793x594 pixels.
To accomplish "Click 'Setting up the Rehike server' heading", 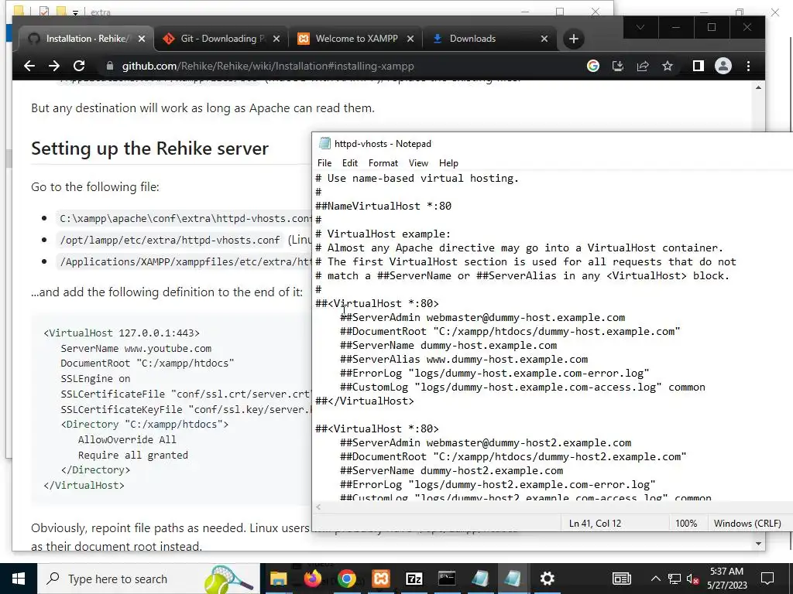I will (x=149, y=148).
